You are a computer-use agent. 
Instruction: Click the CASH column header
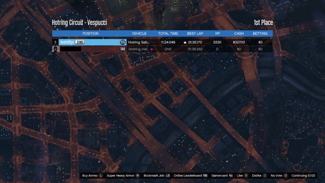[x=239, y=33]
